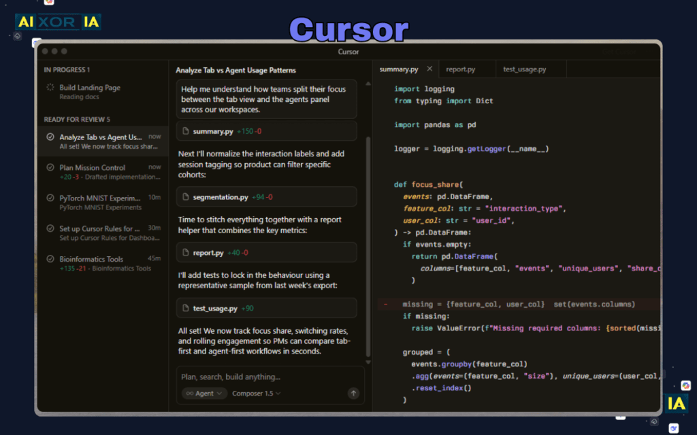Expand the Agent mode dropdown
Screen dimensions: 697x435
coord(204,393)
